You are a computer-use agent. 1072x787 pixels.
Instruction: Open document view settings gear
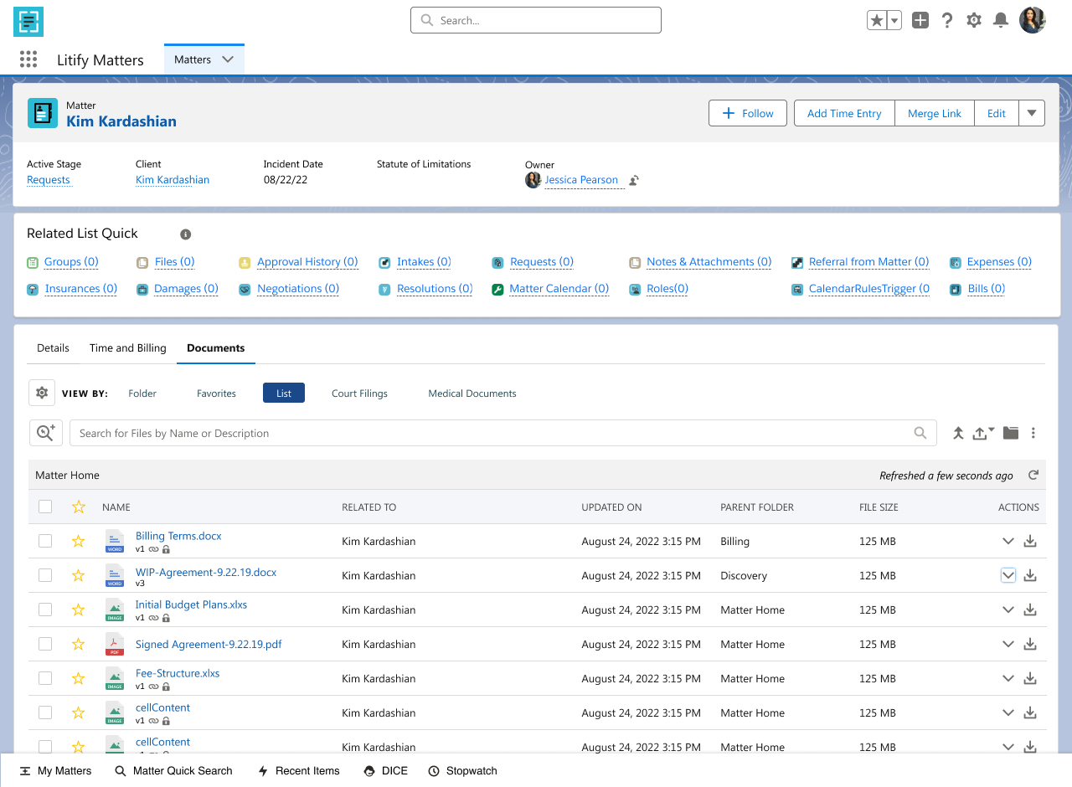click(x=42, y=393)
